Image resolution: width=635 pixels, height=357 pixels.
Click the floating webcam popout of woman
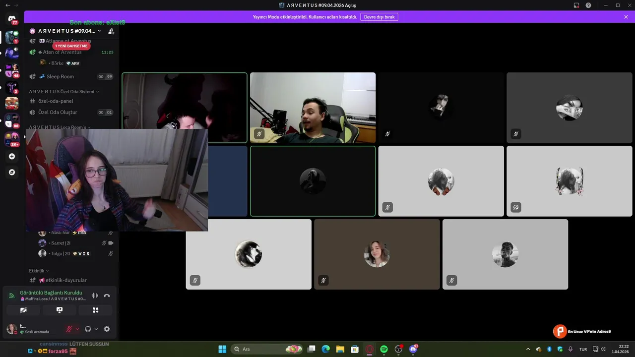117,180
